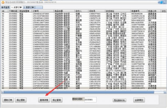Click the horizontal scrollbar left arrow

(3, 92)
